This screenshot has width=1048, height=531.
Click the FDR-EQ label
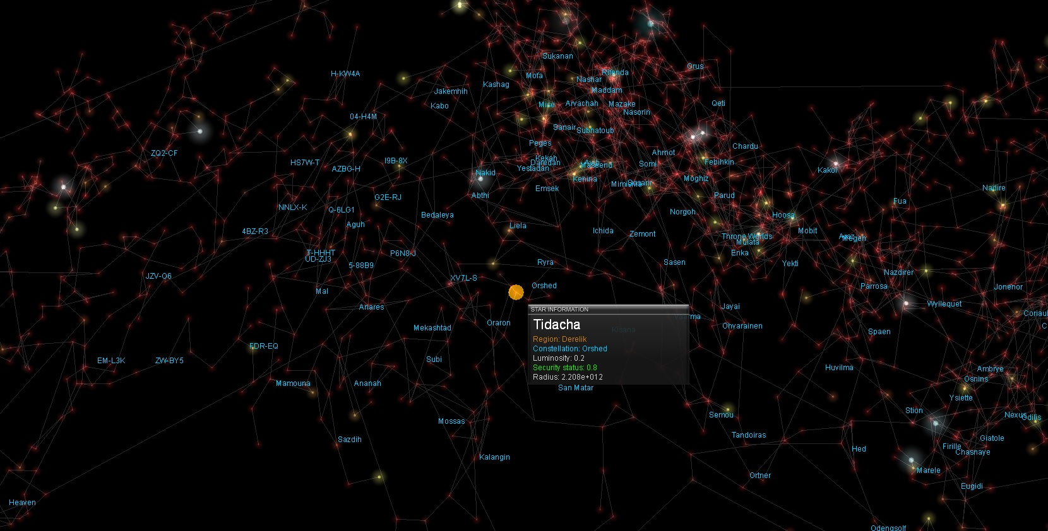click(264, 346)
